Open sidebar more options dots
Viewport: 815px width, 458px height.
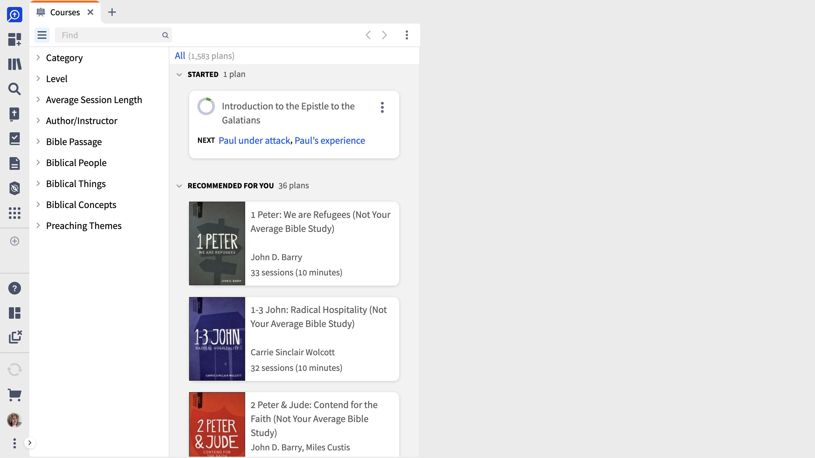click(15, 443)
